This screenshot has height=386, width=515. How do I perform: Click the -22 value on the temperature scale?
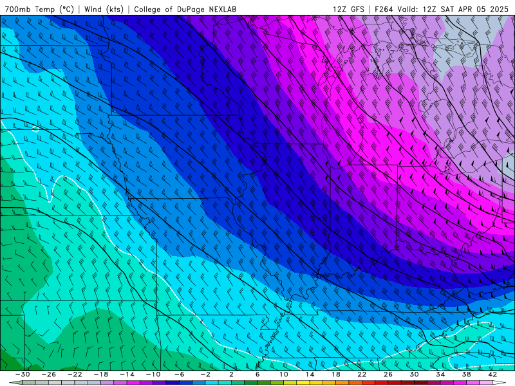tap(75, 374)
